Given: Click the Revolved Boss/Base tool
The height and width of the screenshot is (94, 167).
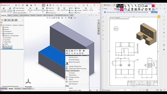Looking at the screenshot, I should tap(10, 10).
